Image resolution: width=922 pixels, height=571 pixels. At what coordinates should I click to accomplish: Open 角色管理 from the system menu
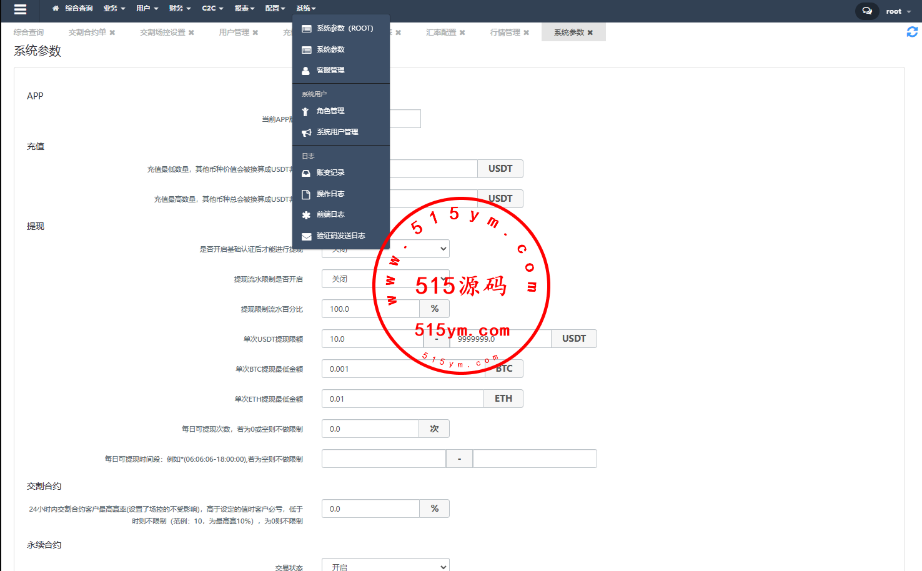coord(330,111)
